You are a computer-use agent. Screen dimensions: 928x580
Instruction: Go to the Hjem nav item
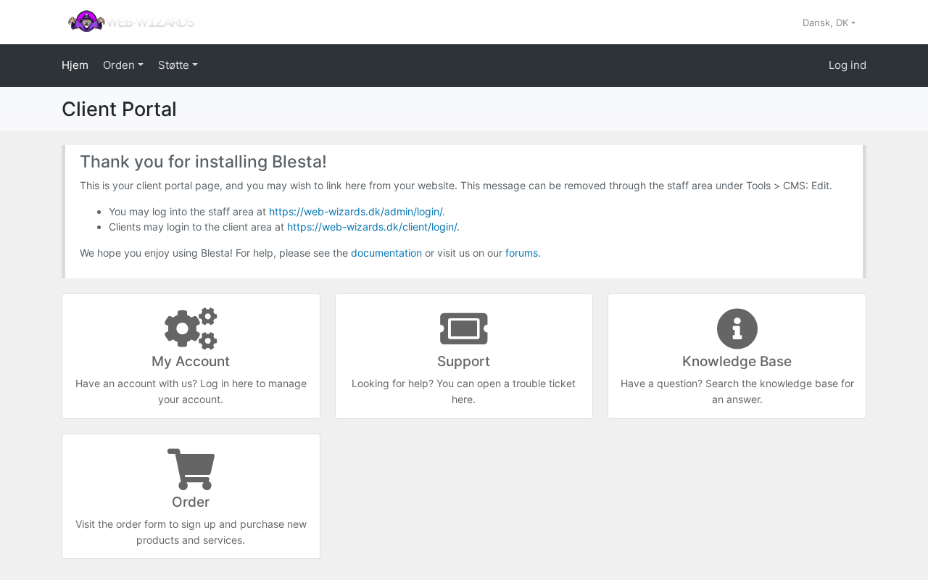(x=75, y=65)
